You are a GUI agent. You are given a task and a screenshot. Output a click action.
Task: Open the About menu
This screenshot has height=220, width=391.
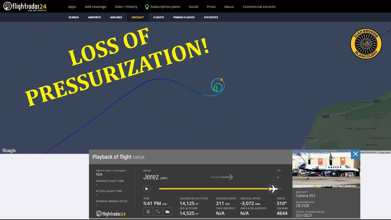coord(229,7)
